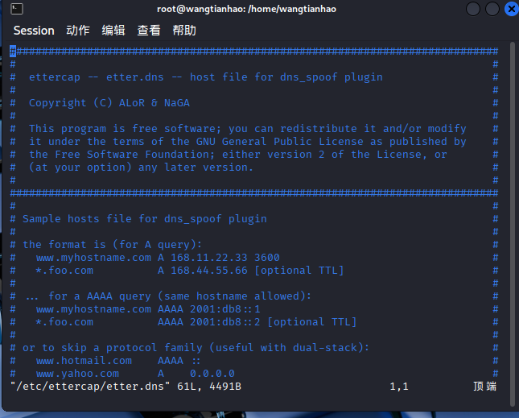519x418 pixels.
Task: Click 'for a AAAA query' comment line
Action: [168, 296]
